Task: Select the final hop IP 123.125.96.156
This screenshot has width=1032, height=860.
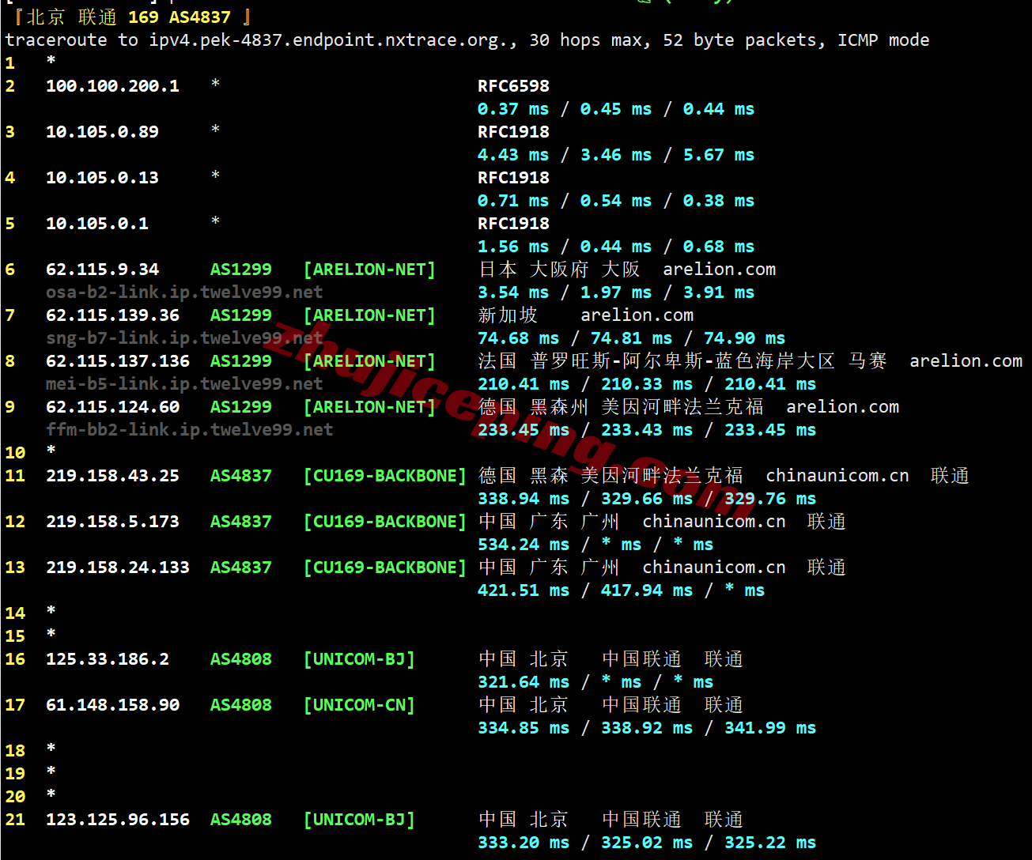Action: (x=117, y=820)
